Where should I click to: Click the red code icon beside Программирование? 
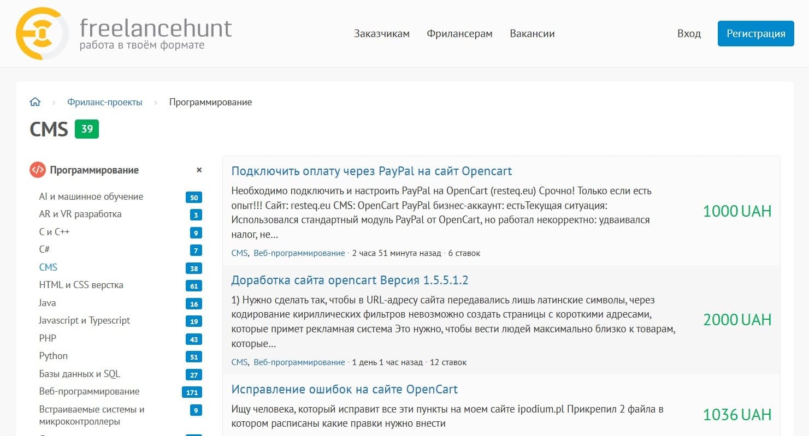(x=36, y=170)
